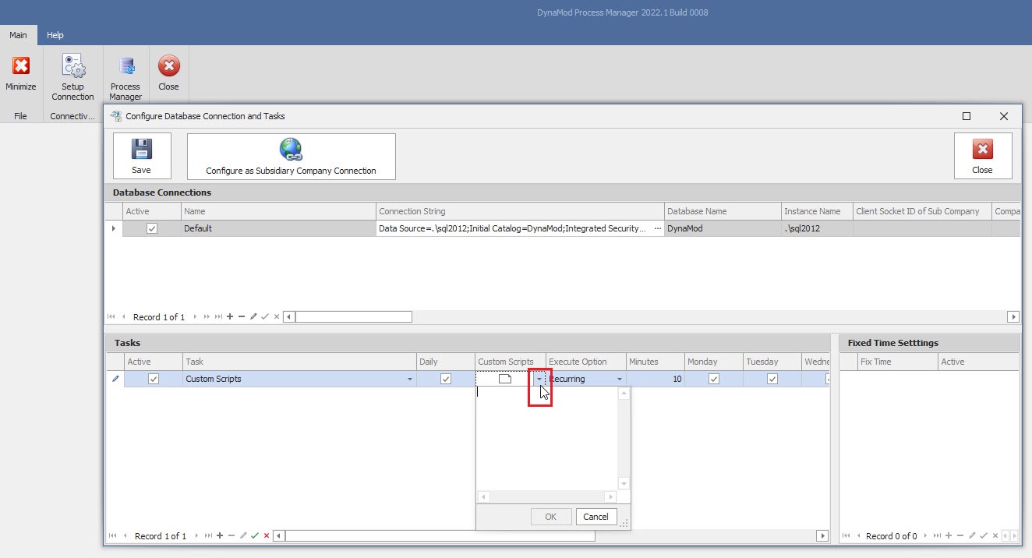Delete record in Database Connections navigator

242,317
